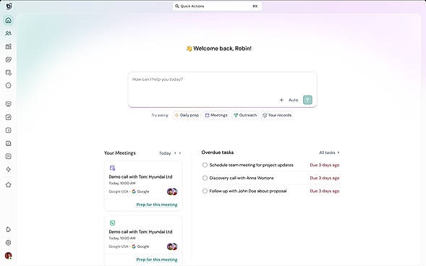Click 'Follow up with John Doe about proposal' text
Viewport: 426px width, 266px height.
(248, 191)
